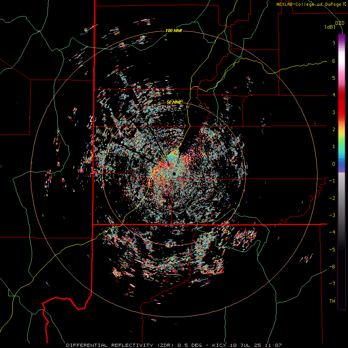Click the KICX radar station identifier
The image size is (348, 348).
pos(220,345)
